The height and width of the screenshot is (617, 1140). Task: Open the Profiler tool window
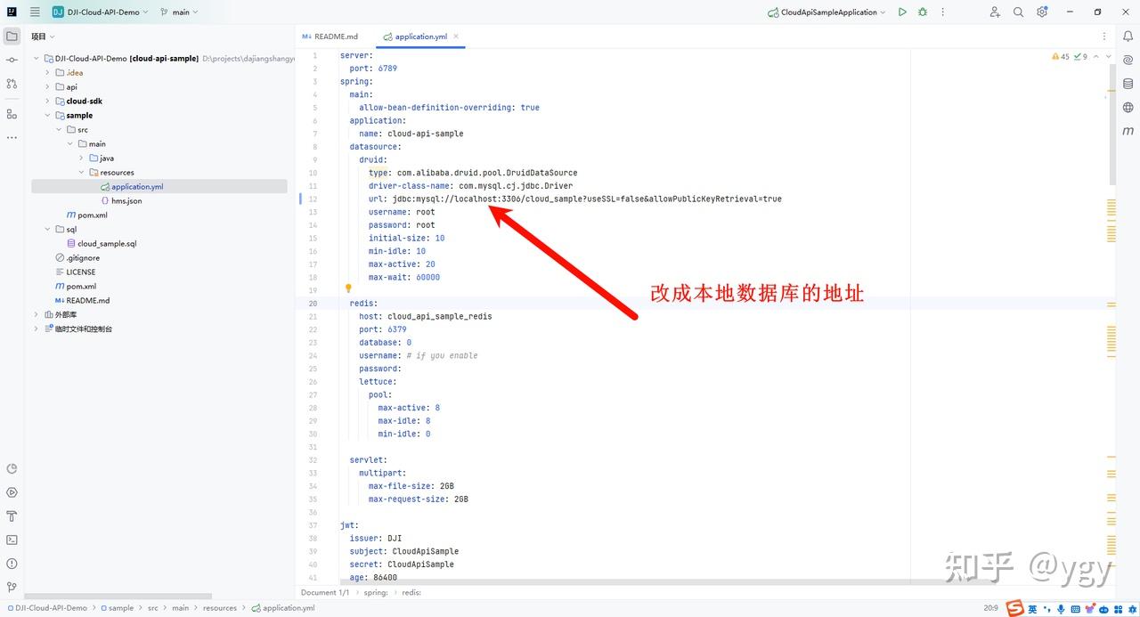click(x=12, y=469)
